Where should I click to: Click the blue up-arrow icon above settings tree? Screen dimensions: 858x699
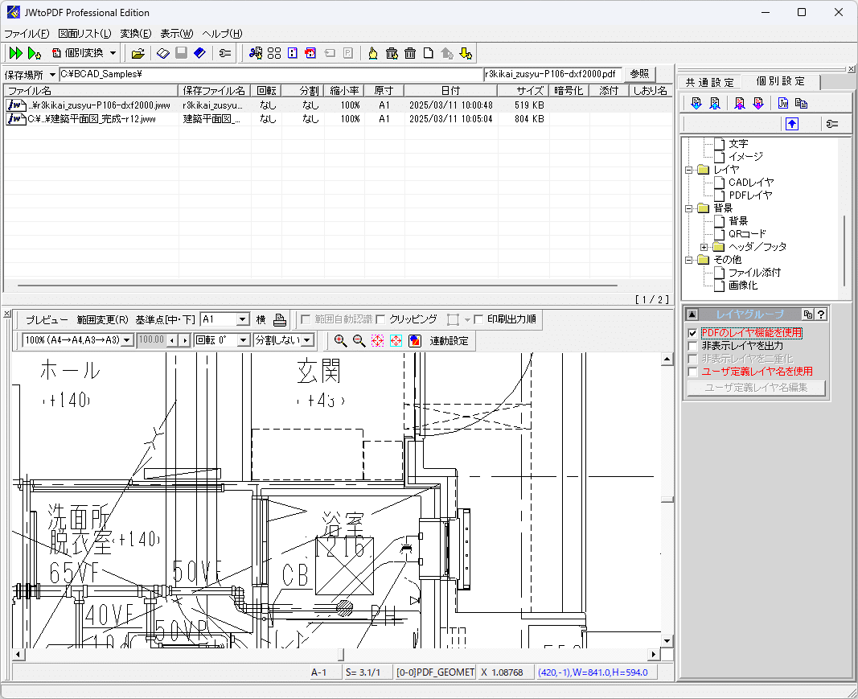point(792,124)
